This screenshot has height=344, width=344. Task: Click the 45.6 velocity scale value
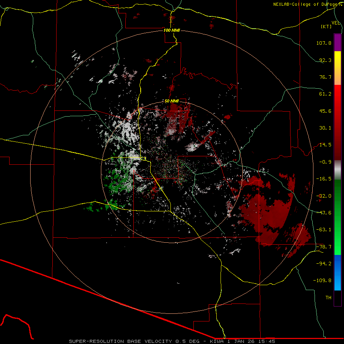[325, 111]
